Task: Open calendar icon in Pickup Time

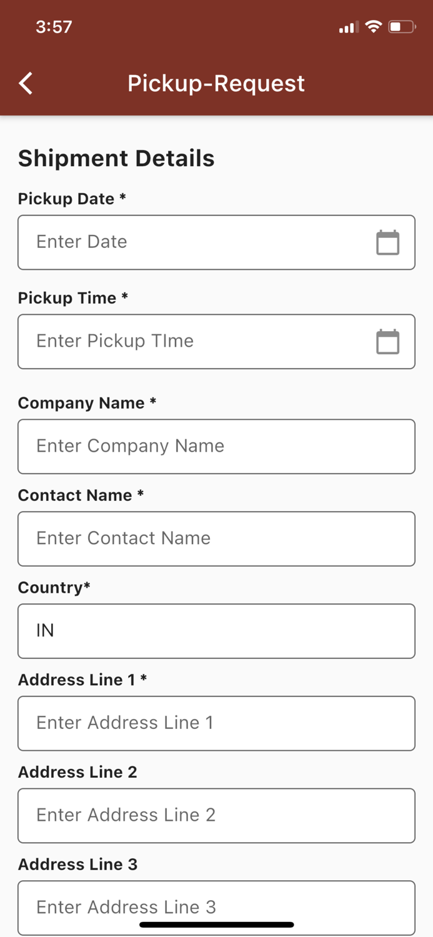Action: [x=387, y=342]
